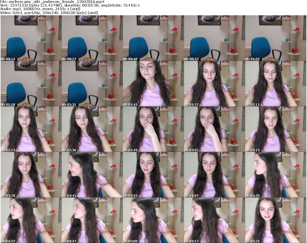Select the thumbnail frame at 00:01:31

point(92,84)
